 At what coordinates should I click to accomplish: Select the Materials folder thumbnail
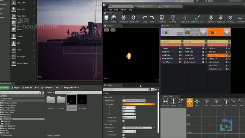click(51, 100)
